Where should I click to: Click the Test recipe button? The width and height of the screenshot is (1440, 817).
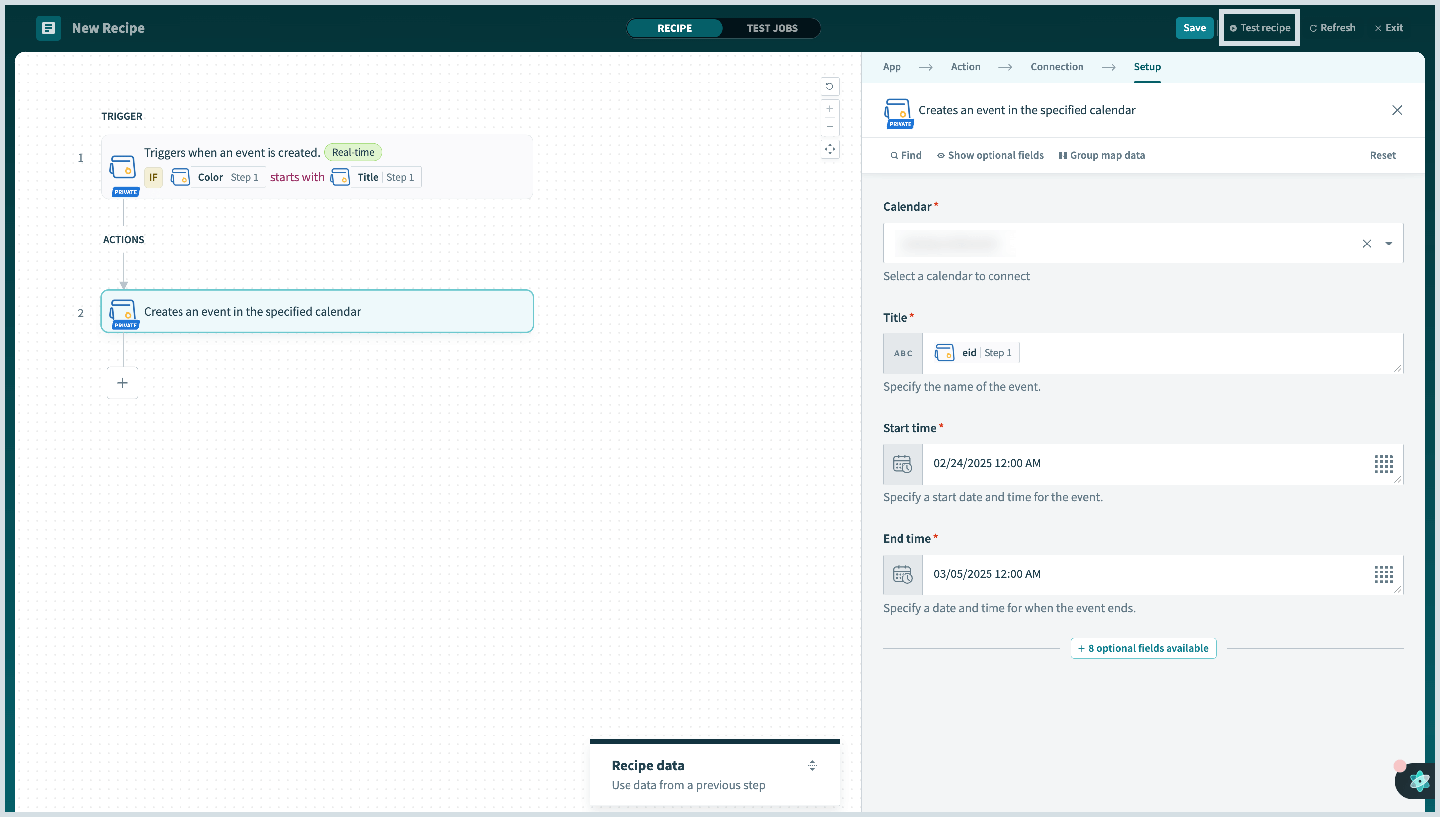[1259, 28]
